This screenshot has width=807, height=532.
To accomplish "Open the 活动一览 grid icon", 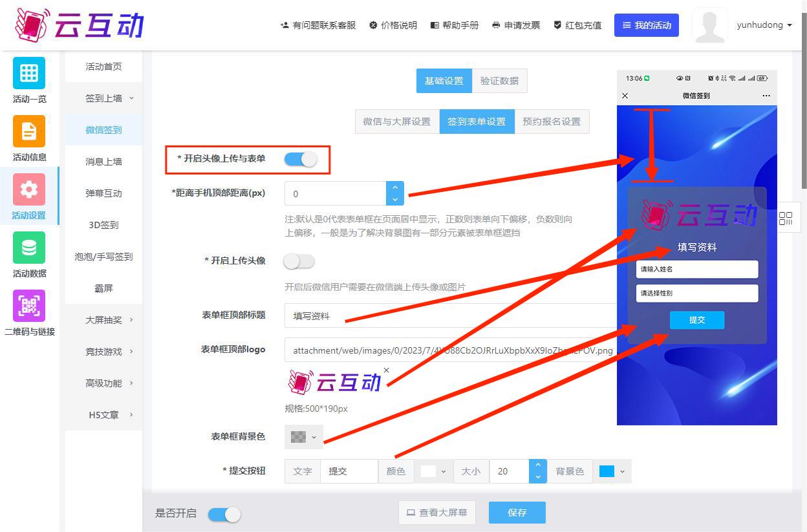I will click(x=29, y=73).
